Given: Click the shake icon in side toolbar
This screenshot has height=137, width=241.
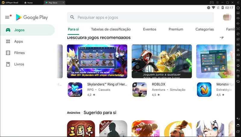Looking at the screenshot, I should pos(238,65).
